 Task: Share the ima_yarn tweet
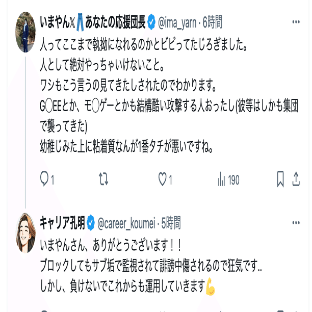(296, 179)
